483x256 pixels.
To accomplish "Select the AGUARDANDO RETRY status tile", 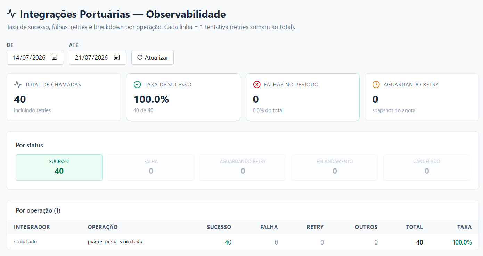I will (x=243, y=167).
